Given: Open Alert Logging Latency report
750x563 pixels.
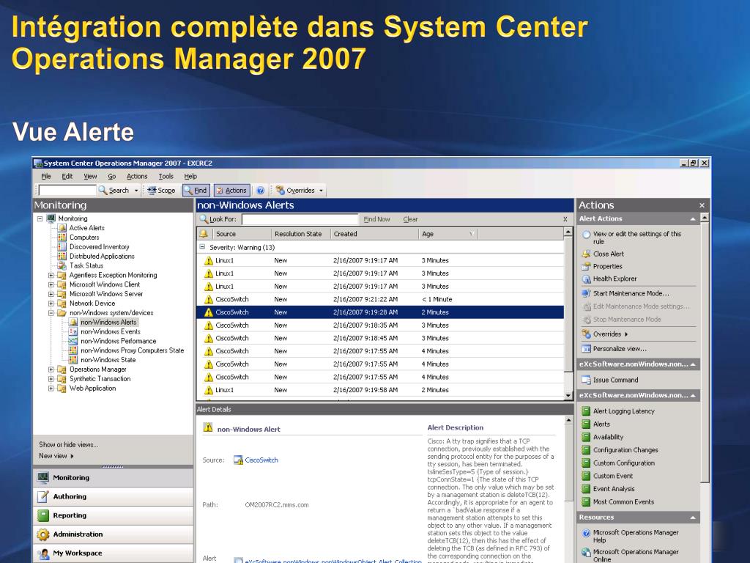Looking at the screenshot, I should point(624,411).
